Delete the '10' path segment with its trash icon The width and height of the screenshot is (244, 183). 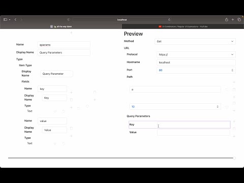click(x=234, y=103)
